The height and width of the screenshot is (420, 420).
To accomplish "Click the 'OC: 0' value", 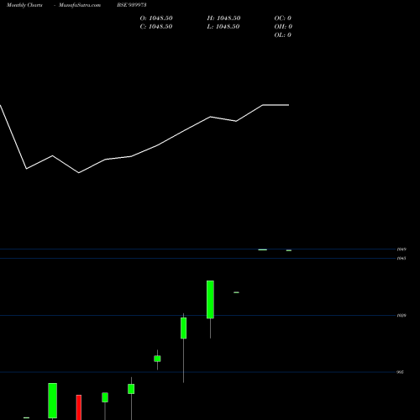I will pyautogui.click(x=283, y=18).
